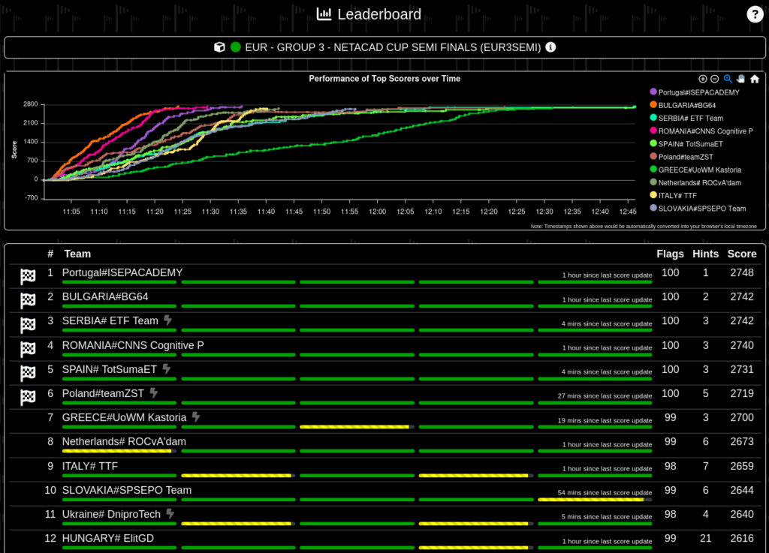Click the Hints column header
This screenshot has height=553, width=769.
pyautogui.click(x=705, y=254)
